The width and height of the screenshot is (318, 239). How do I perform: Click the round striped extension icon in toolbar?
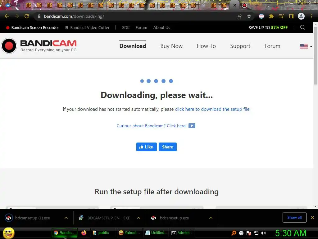pos(261,16)
